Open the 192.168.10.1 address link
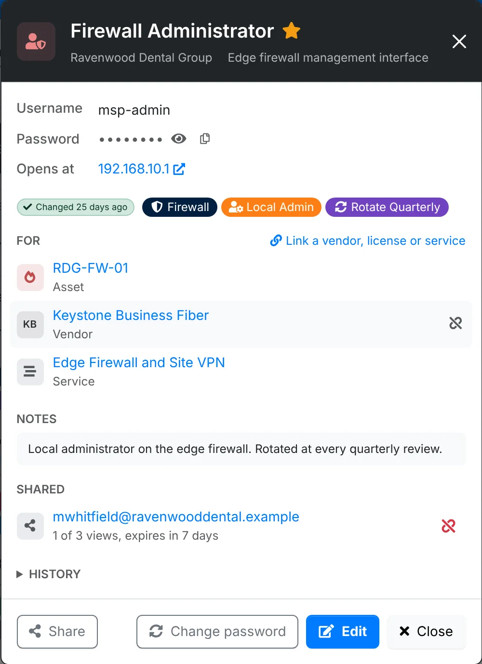The width and height of the screenshot is (482, 664). [141, 169]
